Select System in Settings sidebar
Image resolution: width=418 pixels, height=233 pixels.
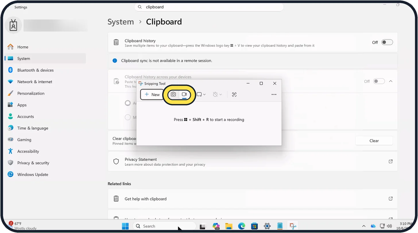(45, 58)
